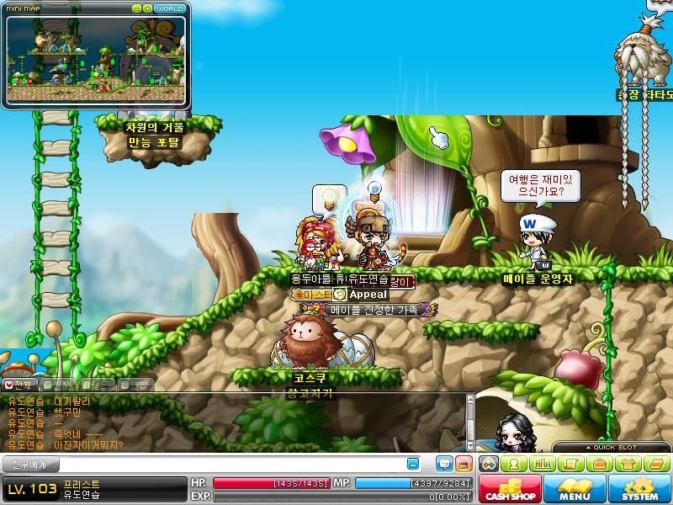Open the character info silhouette icon

[514, 465]
